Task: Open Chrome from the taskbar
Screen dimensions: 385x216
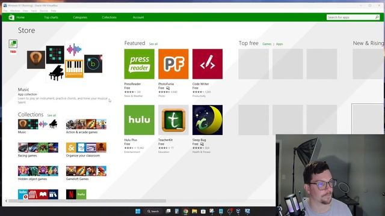Action: [186, 211]
